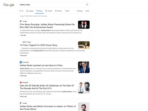This screenshot has height=111, width=148.
Task: Click thumbnail of the Buzzfeed side-by-sides article
Action: coord(84,87)
